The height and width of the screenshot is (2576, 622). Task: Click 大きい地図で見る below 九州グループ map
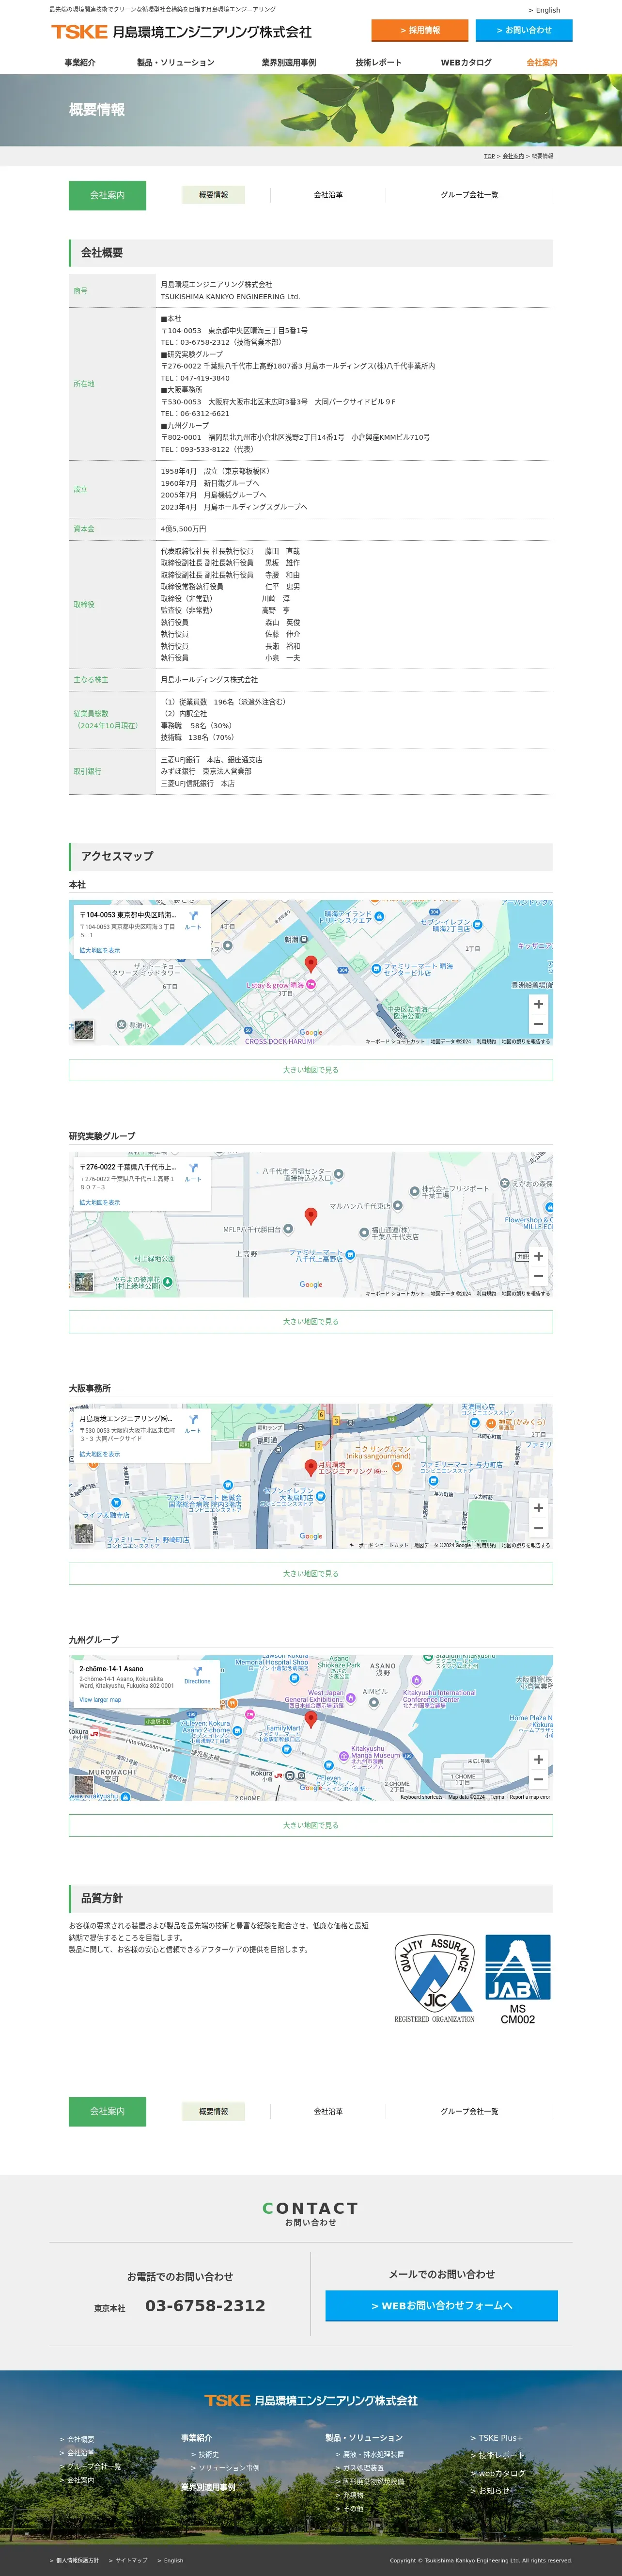311,1826
